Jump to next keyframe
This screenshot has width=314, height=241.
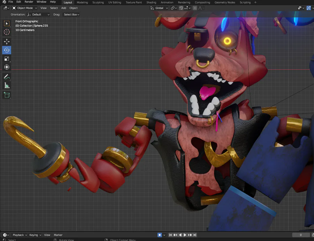coord(190,235)
